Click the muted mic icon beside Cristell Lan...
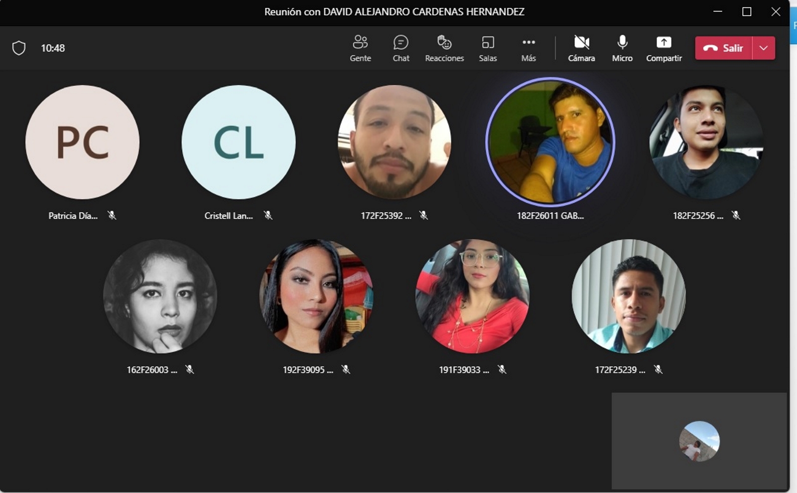The width and height of the screenshot is (797, 493). tap(268, 215)
